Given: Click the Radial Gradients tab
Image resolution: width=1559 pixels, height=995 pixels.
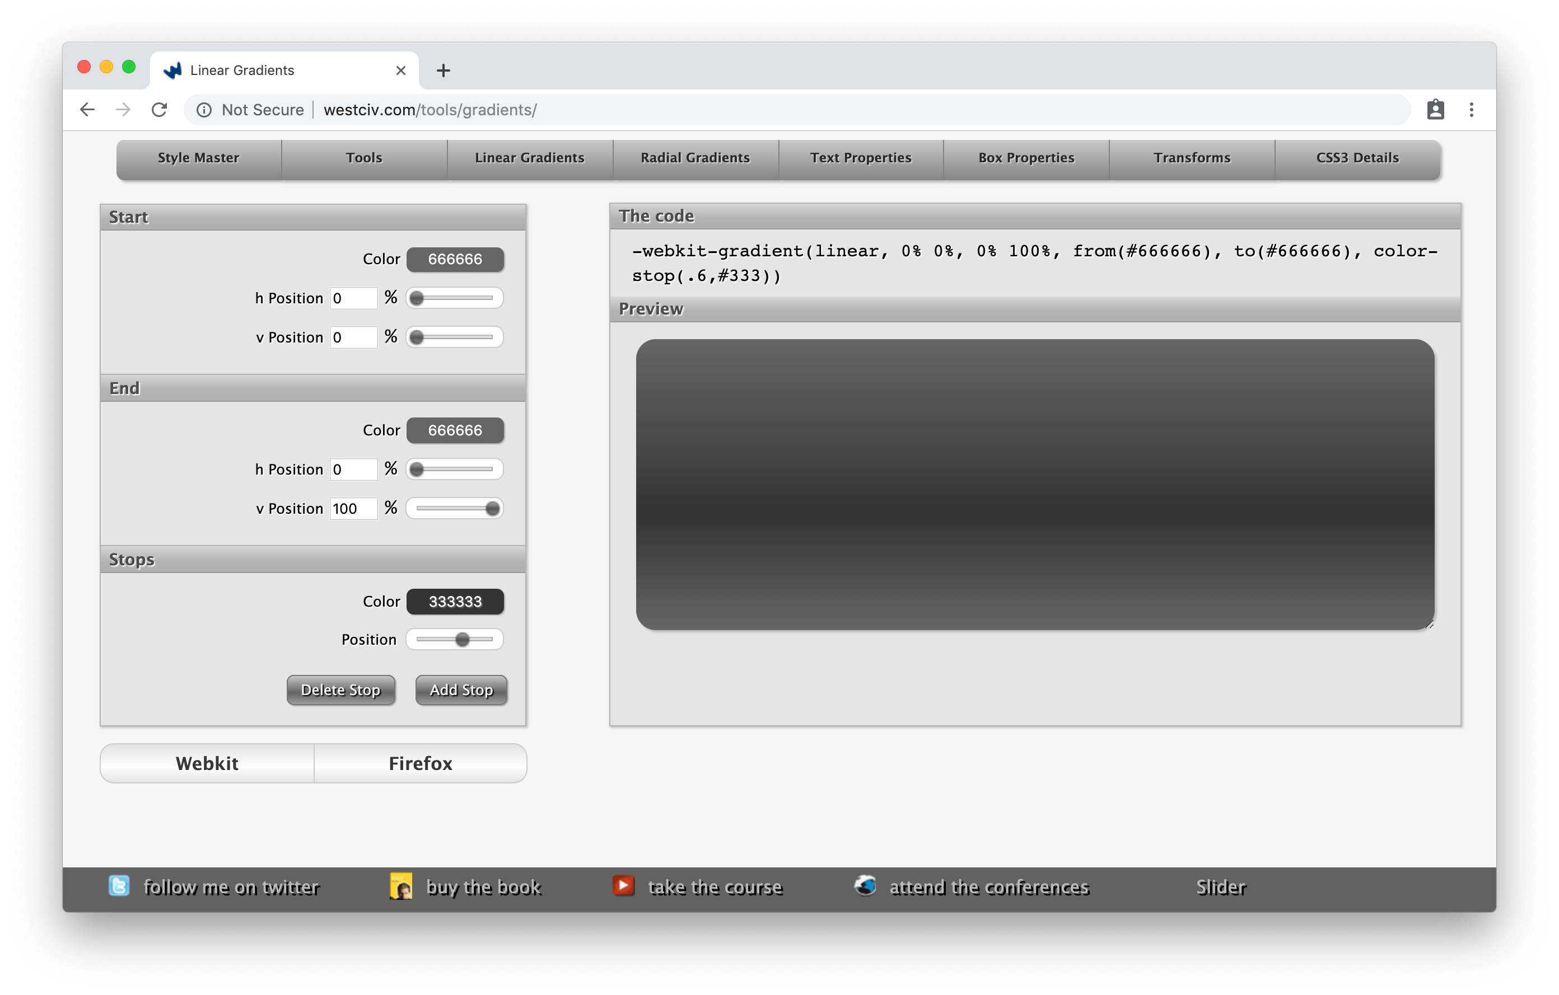Looking at the screenshot, I should 694,158.
